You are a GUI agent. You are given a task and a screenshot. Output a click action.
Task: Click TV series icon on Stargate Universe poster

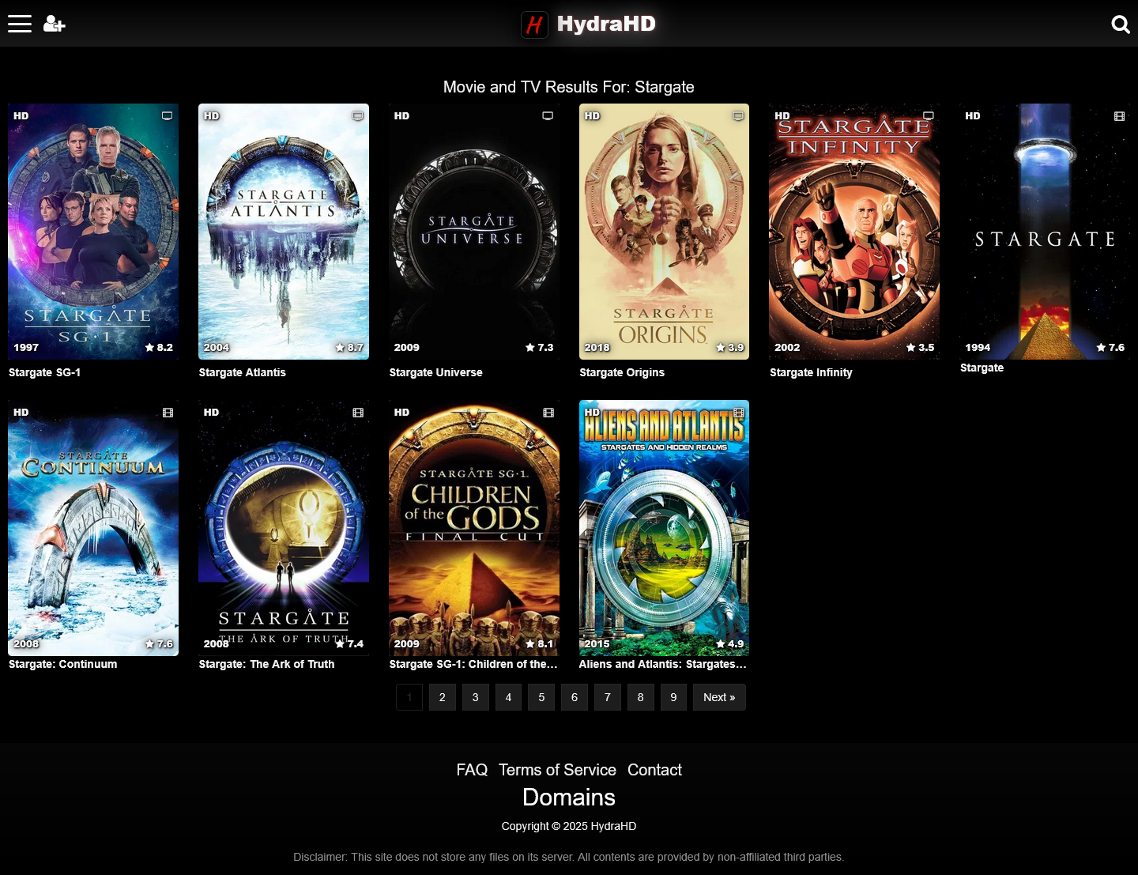pos(548,116)
